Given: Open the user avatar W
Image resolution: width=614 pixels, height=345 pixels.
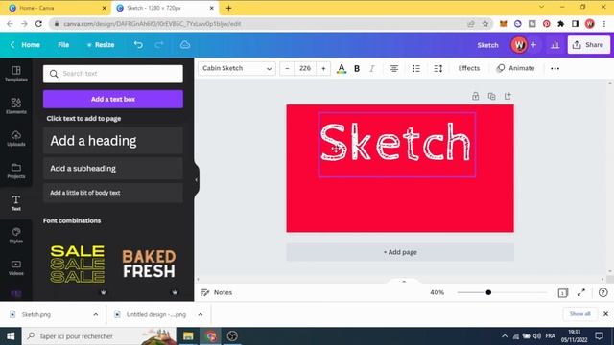Looking at the screenshot, I should click(x=519, y=45).
